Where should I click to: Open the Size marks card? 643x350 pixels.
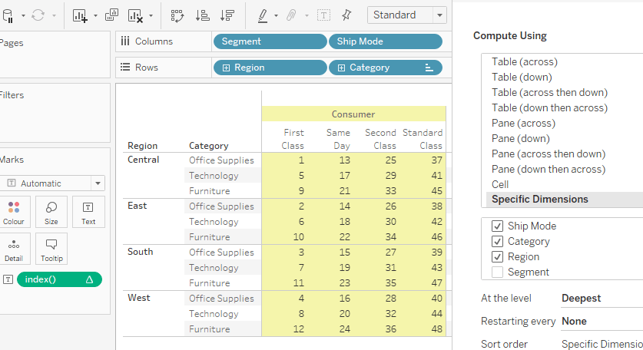(51, 212)
